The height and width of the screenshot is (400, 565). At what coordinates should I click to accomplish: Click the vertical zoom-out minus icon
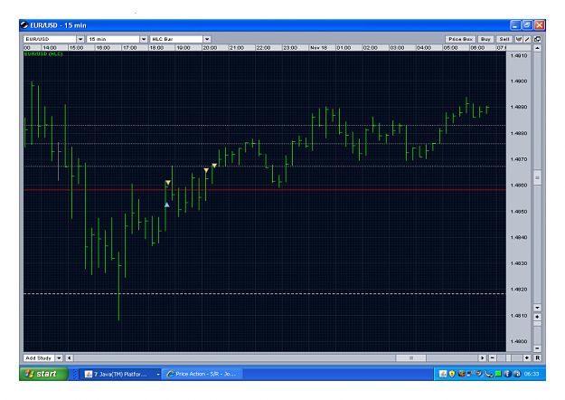[537, 348]
